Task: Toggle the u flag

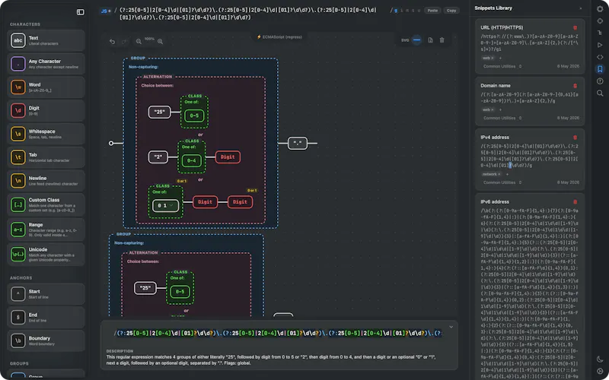Action: pyautogui.click(x=419, y=11)
